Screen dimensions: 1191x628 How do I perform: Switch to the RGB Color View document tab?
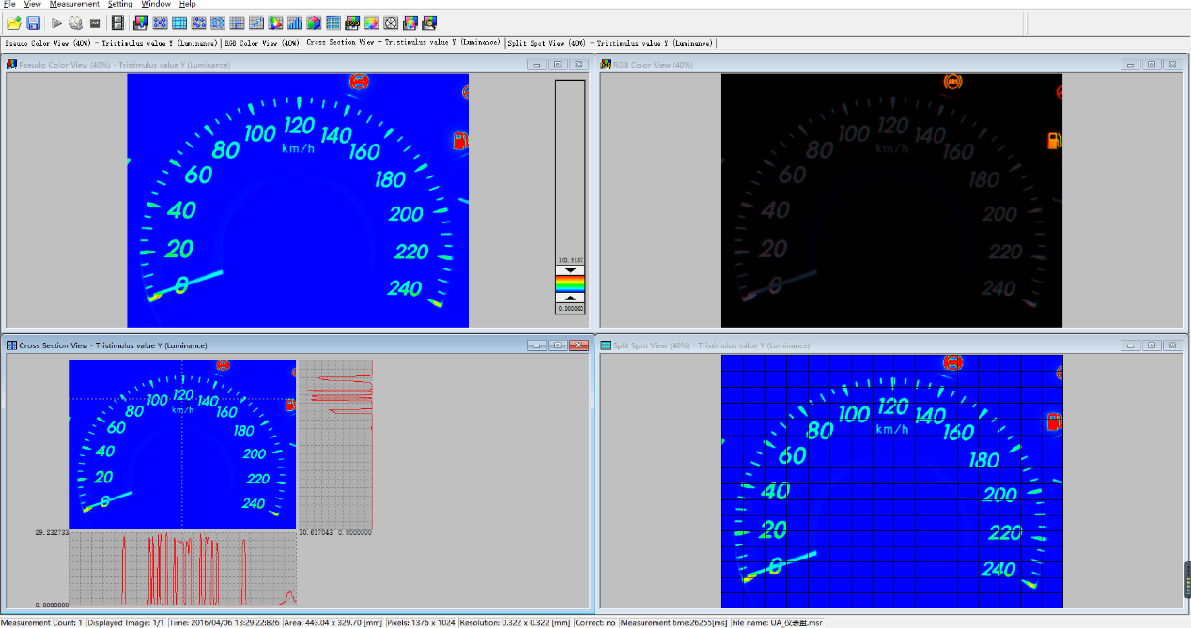262,43
